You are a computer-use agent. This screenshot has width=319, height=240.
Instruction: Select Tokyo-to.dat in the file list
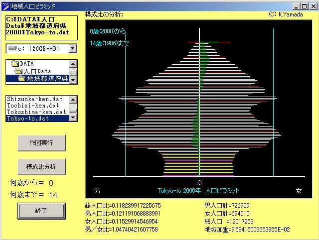coord(38,119)
